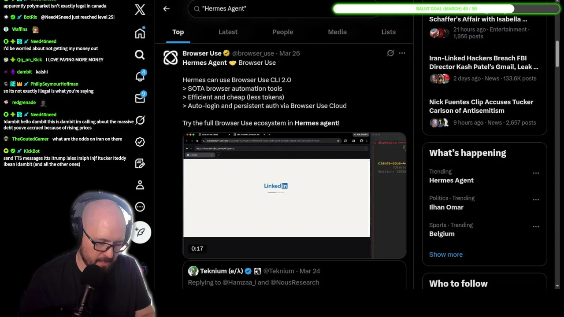This screenshot has width=564, height=317.
Task: Open trending topic Belgium
Action: tap(442, 234)
